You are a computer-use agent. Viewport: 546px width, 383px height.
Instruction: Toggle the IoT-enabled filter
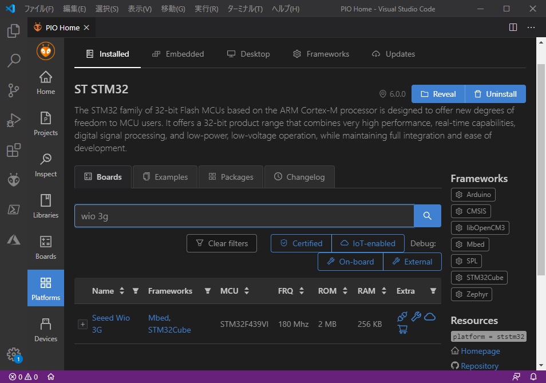pyautogui.click(x=368, y=243)
